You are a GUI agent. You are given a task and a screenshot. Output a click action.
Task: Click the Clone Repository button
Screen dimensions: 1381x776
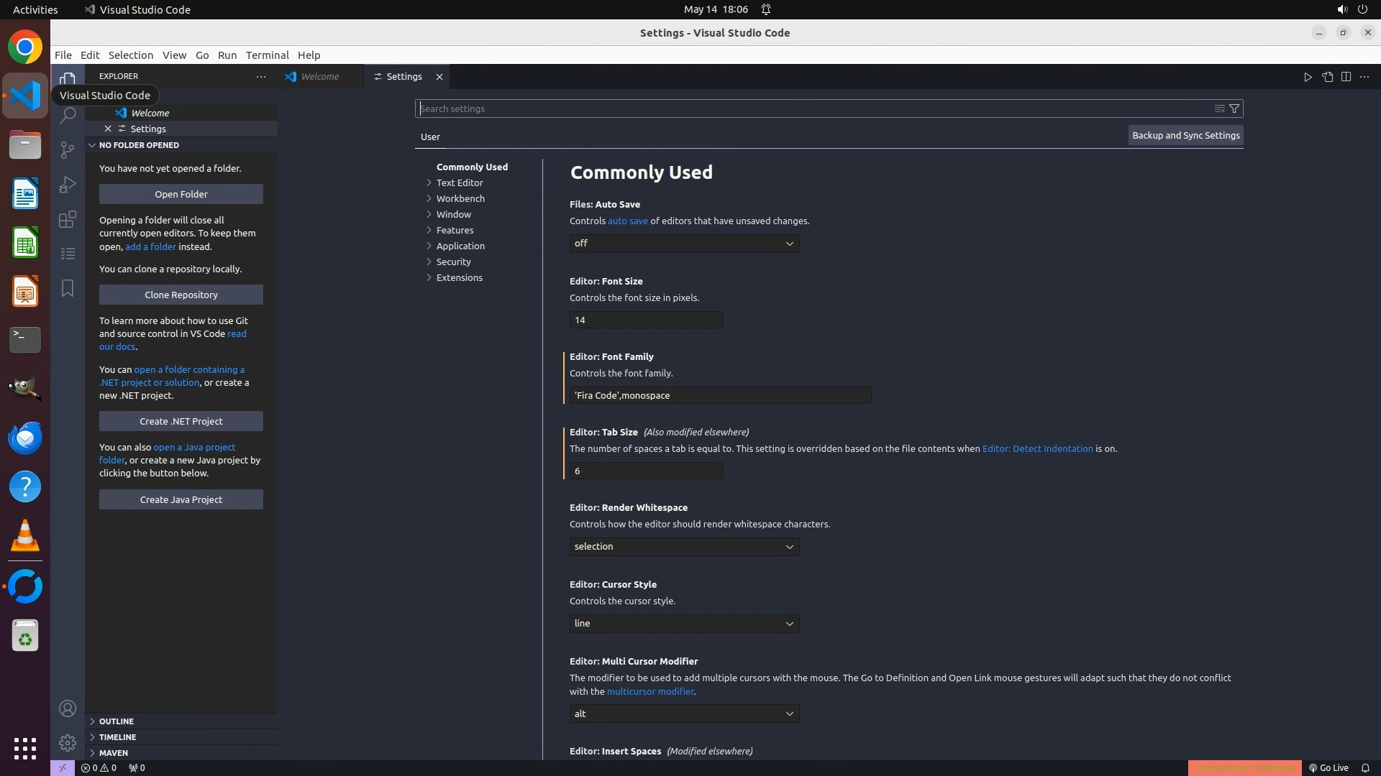[x=181, y=295]
